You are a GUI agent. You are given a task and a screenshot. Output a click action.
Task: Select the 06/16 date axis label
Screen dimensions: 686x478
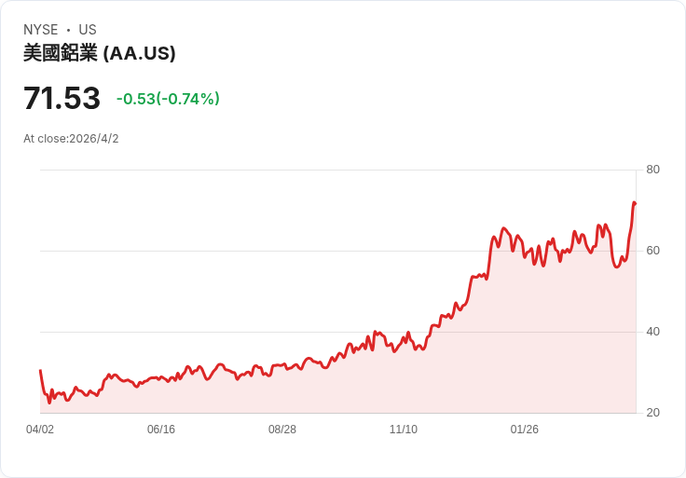point(161,430)
